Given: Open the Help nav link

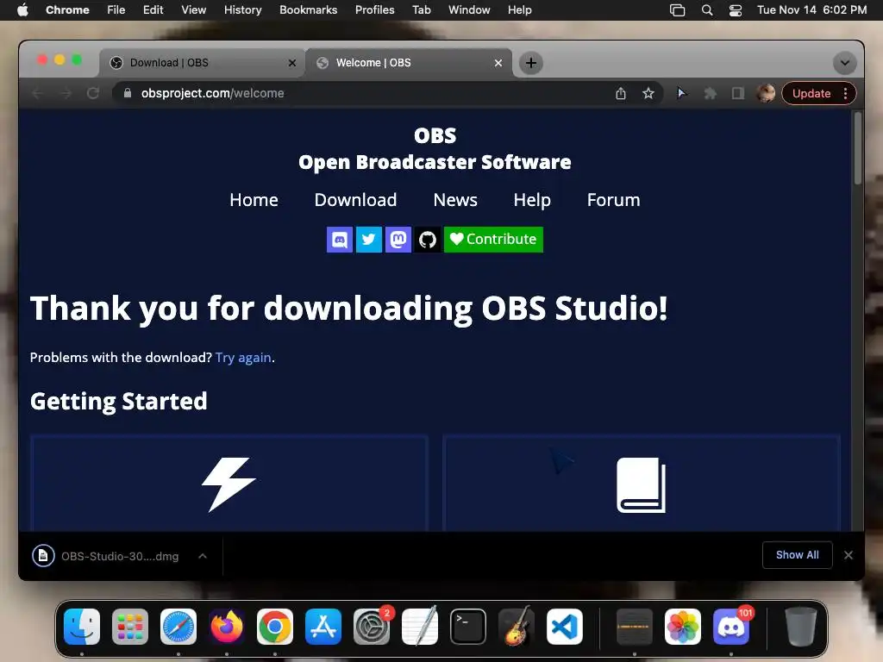Looking at the screenshot, I should click(x=532, y=200).
